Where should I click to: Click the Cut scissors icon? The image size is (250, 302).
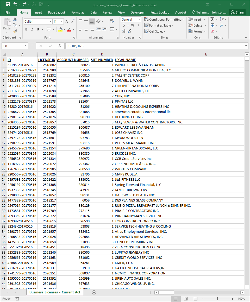pyautogui.click(x=15, y=19)
